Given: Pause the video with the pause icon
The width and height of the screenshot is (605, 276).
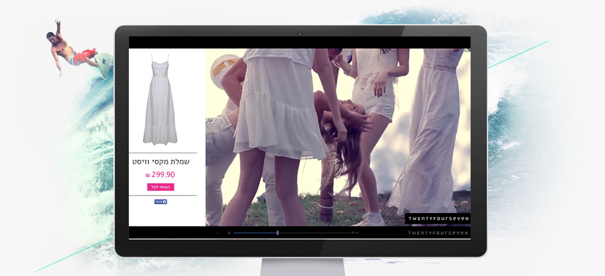Looking at the screenshot, I should 229,233.
